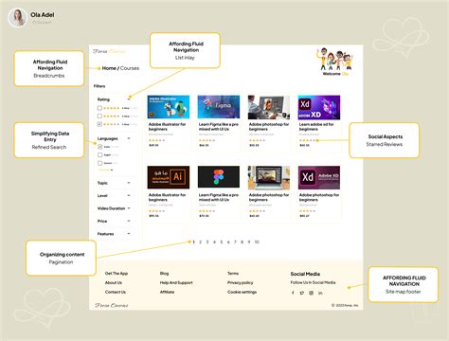Viewport: 449px width, 341px height.
Task: Go to pagination page 3
Action: click(x=207, y=242)
